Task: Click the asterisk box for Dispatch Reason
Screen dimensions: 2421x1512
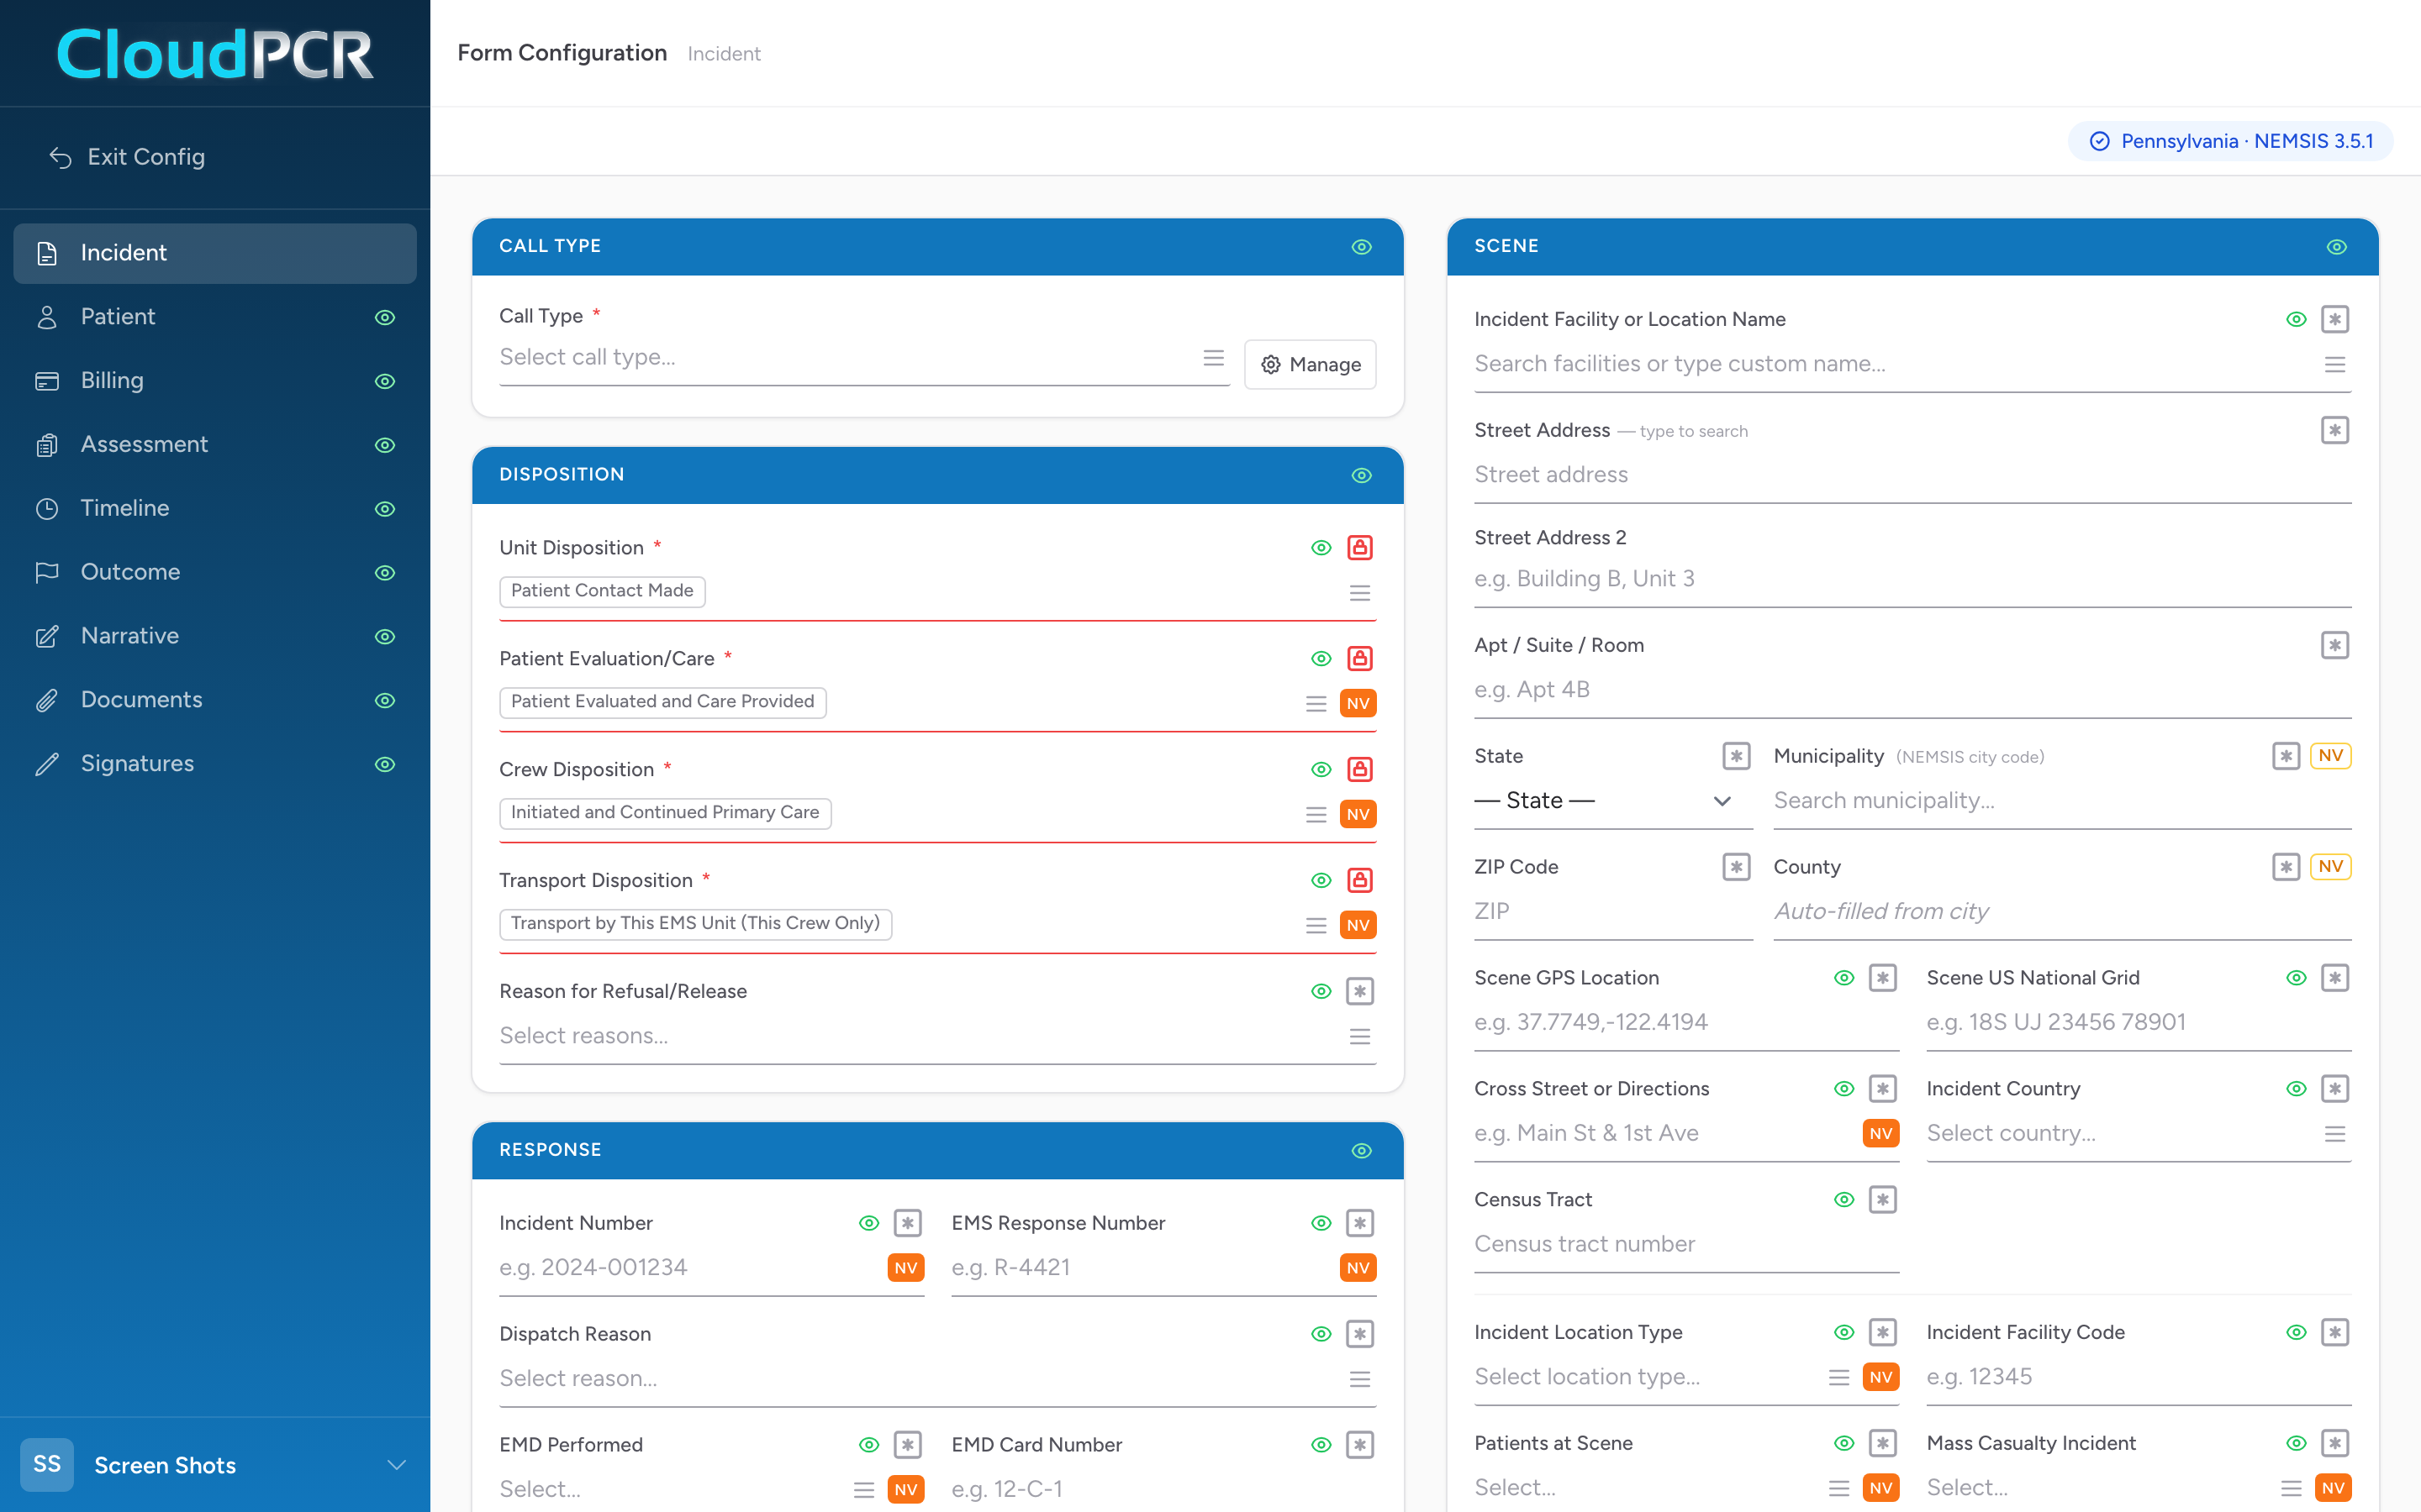Action: pos(1359,1334)
